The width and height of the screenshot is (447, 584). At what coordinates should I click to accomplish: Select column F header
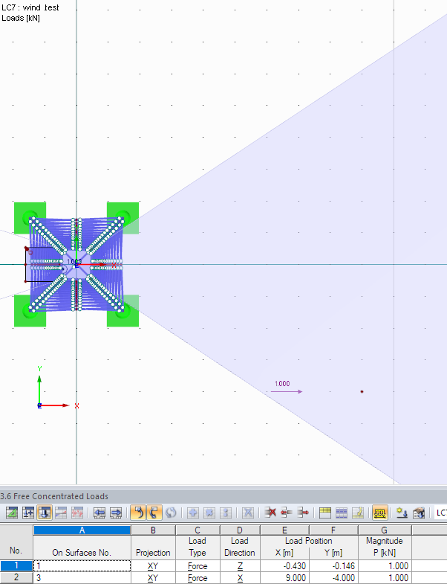(x=333, y=530)
